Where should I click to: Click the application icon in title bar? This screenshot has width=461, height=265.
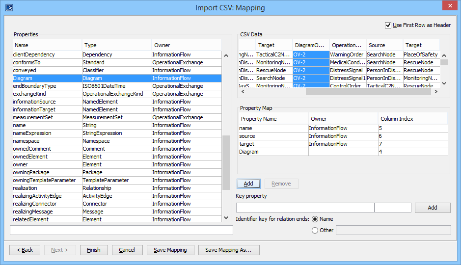click(x=8, y=7)
